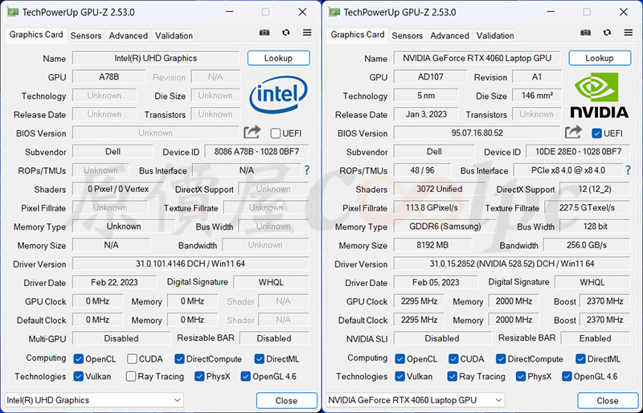This screenshot has height=413, width=643.
Task: Click Memory Size field 8192 MB
Action: 432,245
